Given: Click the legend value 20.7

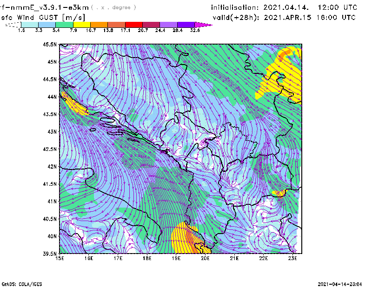Looking at the screenshot, I should click(143, 30).
